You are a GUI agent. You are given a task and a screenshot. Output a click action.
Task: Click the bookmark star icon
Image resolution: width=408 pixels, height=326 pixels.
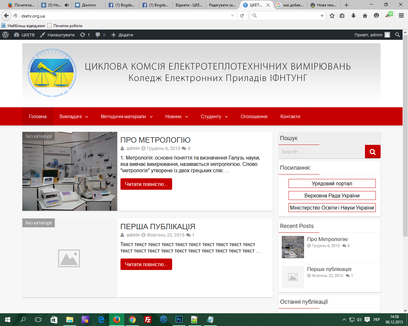[x=332, y=16]
